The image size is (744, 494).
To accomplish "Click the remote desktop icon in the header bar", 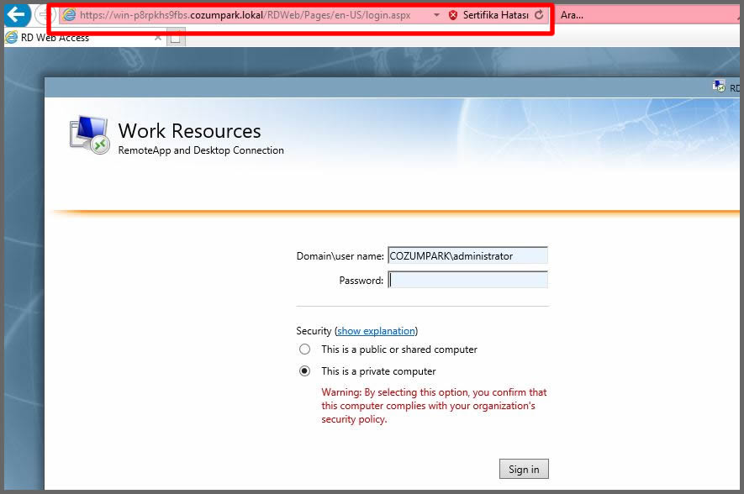I will [719, 87].
